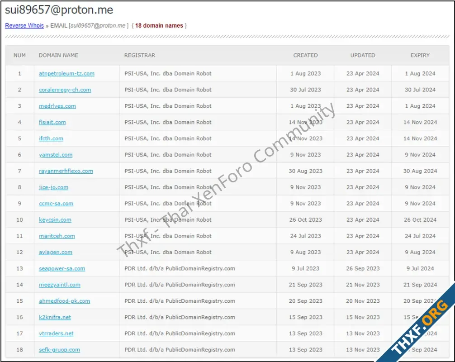Open avlagen.com domain link
The height and width of the screenshot is (362, 455).
(56, 252)
